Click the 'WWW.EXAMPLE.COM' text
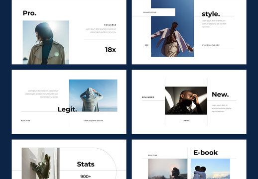258x179 pixels. (x=211, y=45)
